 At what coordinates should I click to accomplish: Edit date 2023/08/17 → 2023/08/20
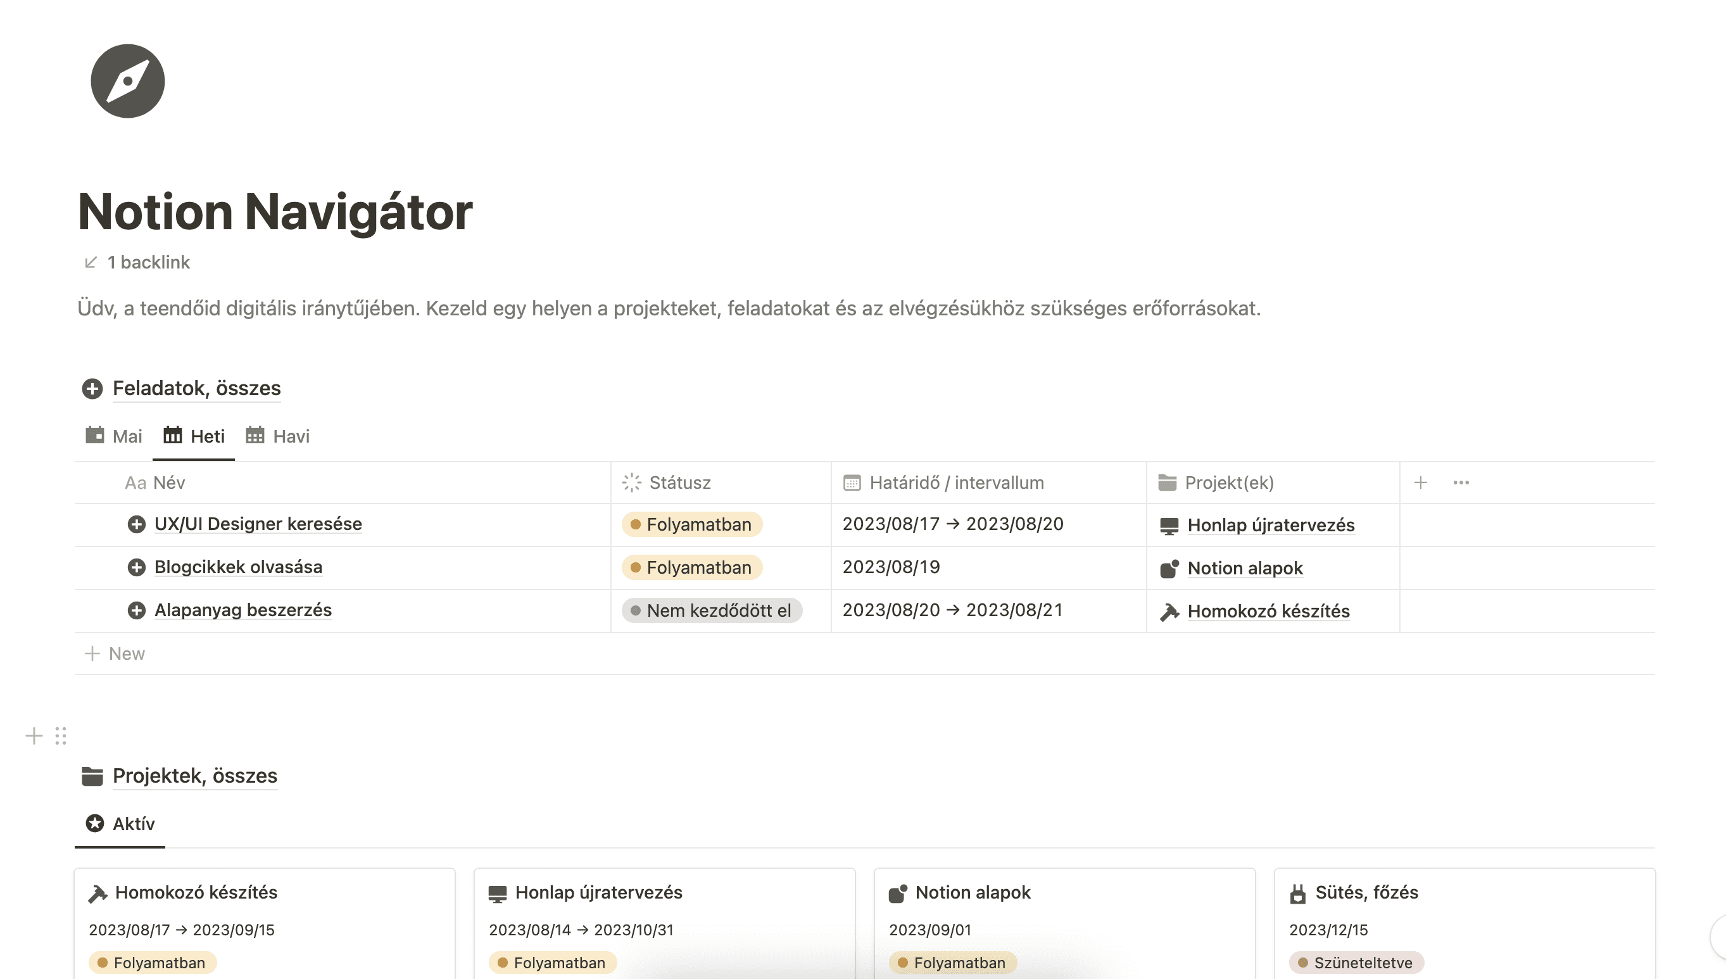pyautogui.click(x=953, y=524)
